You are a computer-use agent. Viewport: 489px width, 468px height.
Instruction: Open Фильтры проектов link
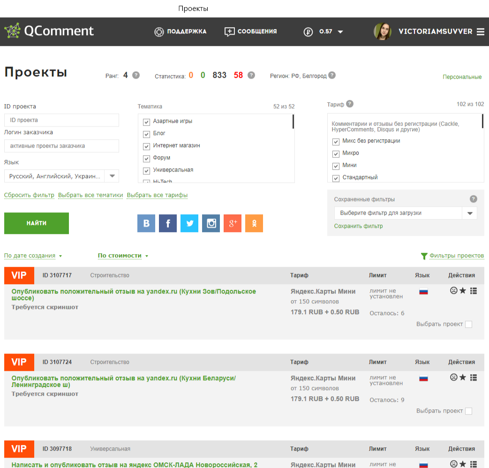[x=457, y=256]
